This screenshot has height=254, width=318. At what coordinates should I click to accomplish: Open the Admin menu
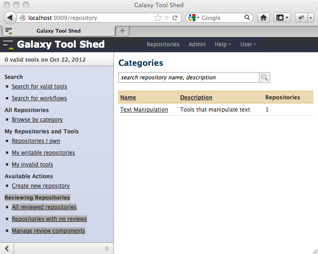(x=197, y=44)
